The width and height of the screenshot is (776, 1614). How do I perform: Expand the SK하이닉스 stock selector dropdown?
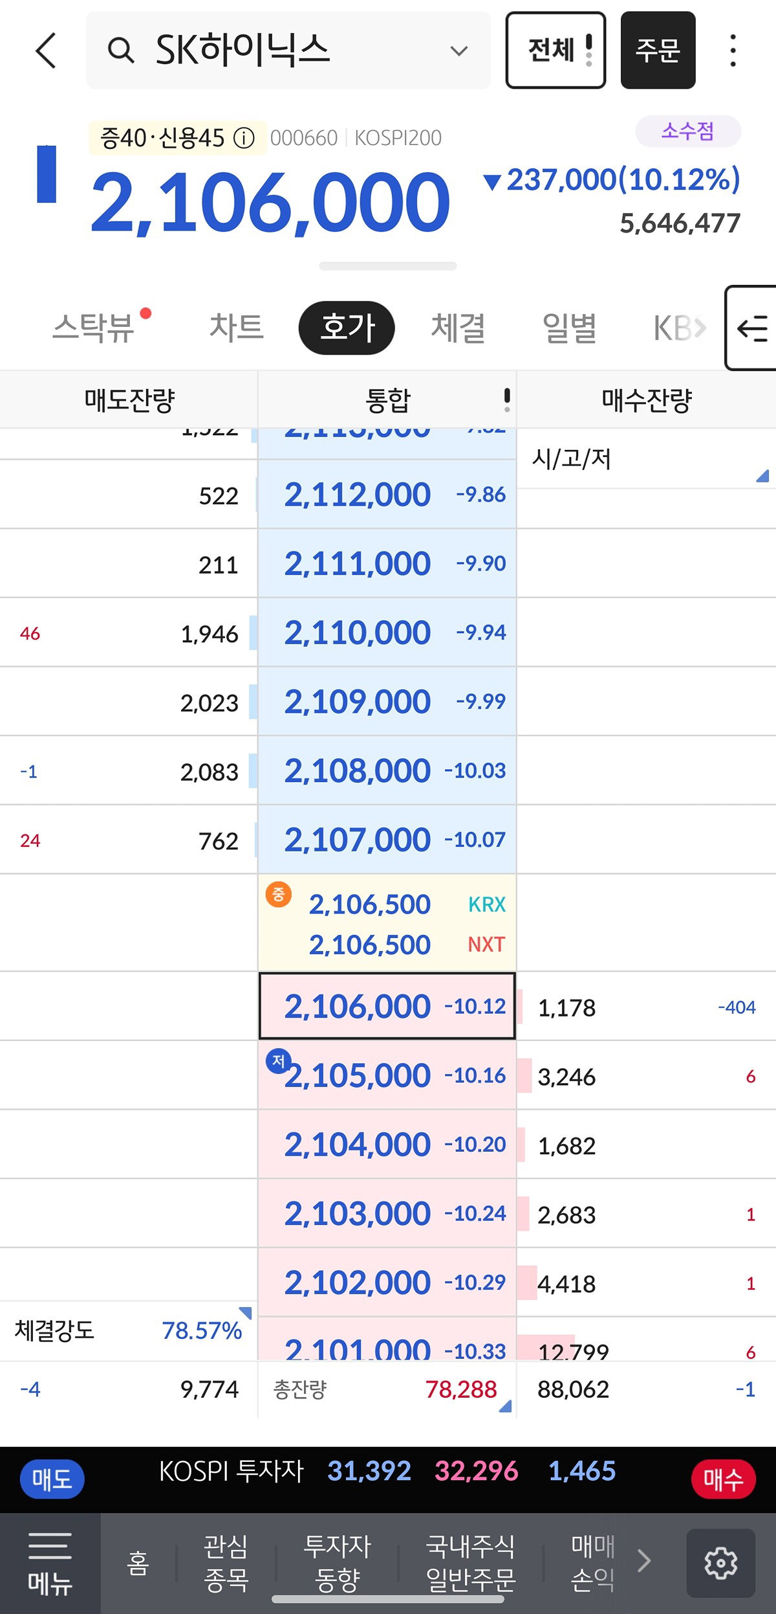[459, 50]
